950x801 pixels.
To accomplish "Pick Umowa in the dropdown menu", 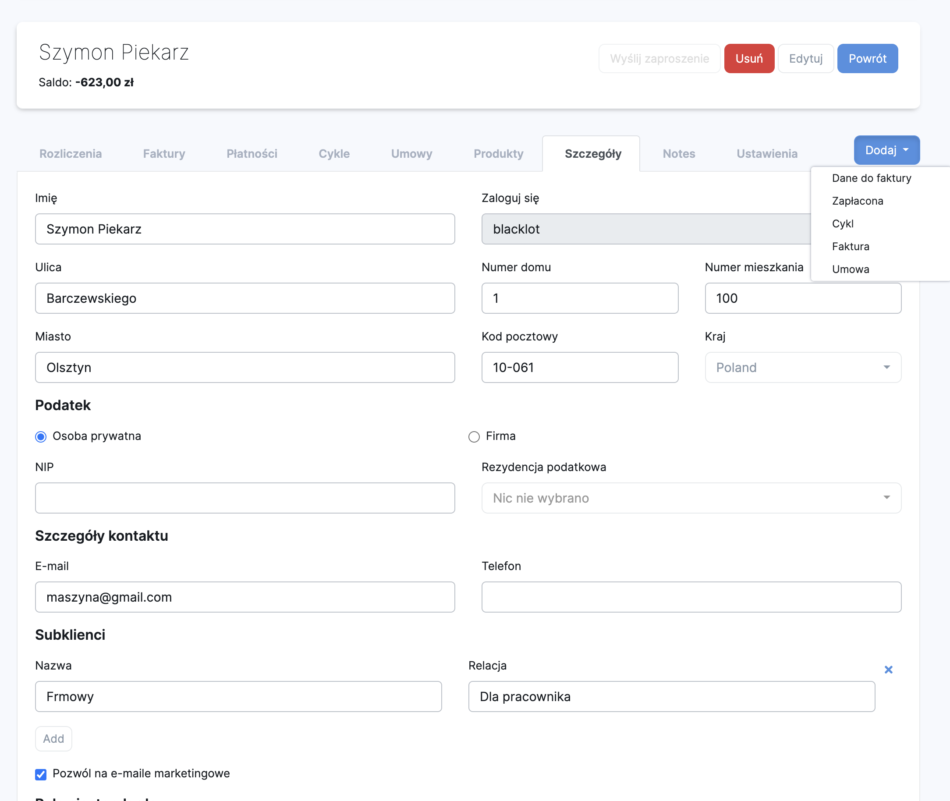I will point(850,269).
